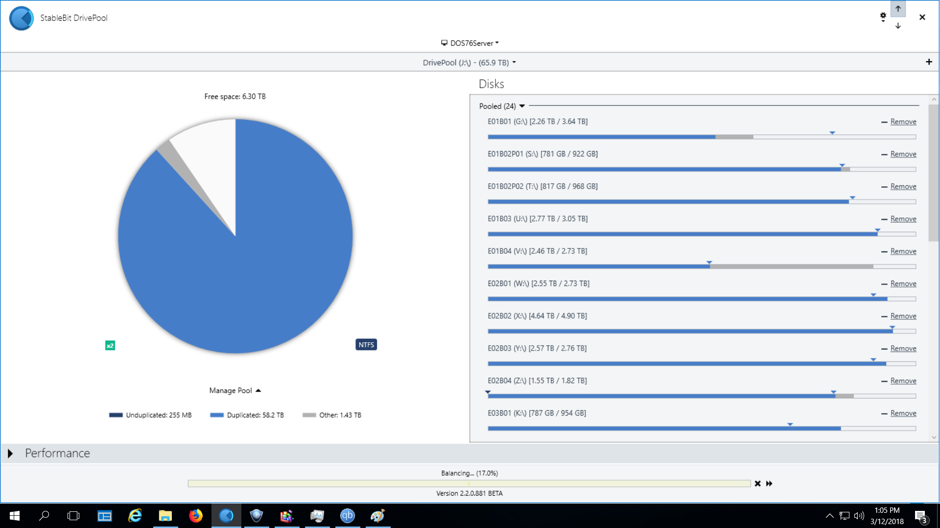Click the disk list scrollbar thumb

click(x=934, y=173)
